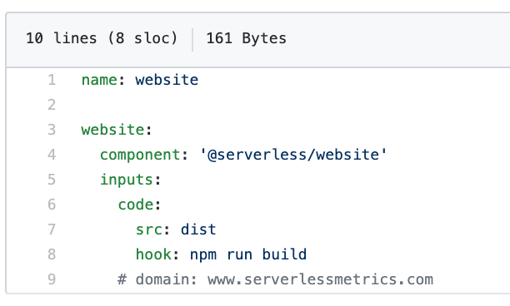This screenshot has width=510, height=306.
Task: Click the 'npm run build' value
Action: tap(248, 254)
